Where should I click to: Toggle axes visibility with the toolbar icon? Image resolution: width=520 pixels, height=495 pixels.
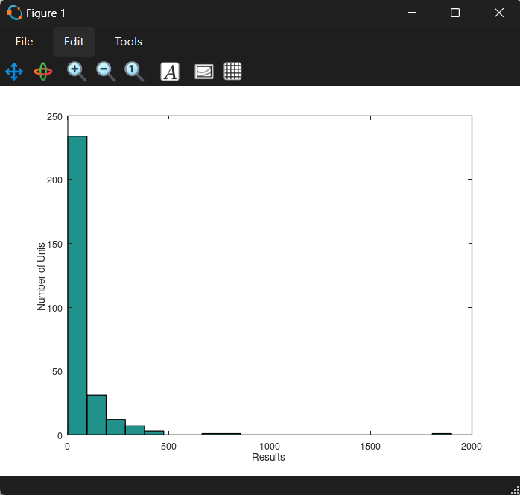(204, 72)
